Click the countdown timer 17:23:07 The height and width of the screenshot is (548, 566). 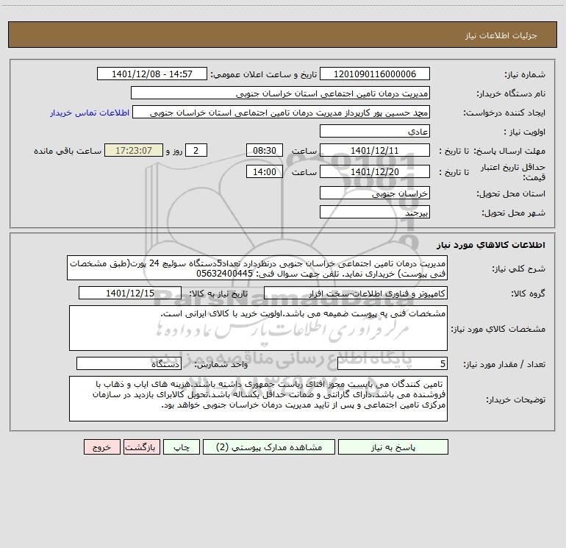point(134,150)
